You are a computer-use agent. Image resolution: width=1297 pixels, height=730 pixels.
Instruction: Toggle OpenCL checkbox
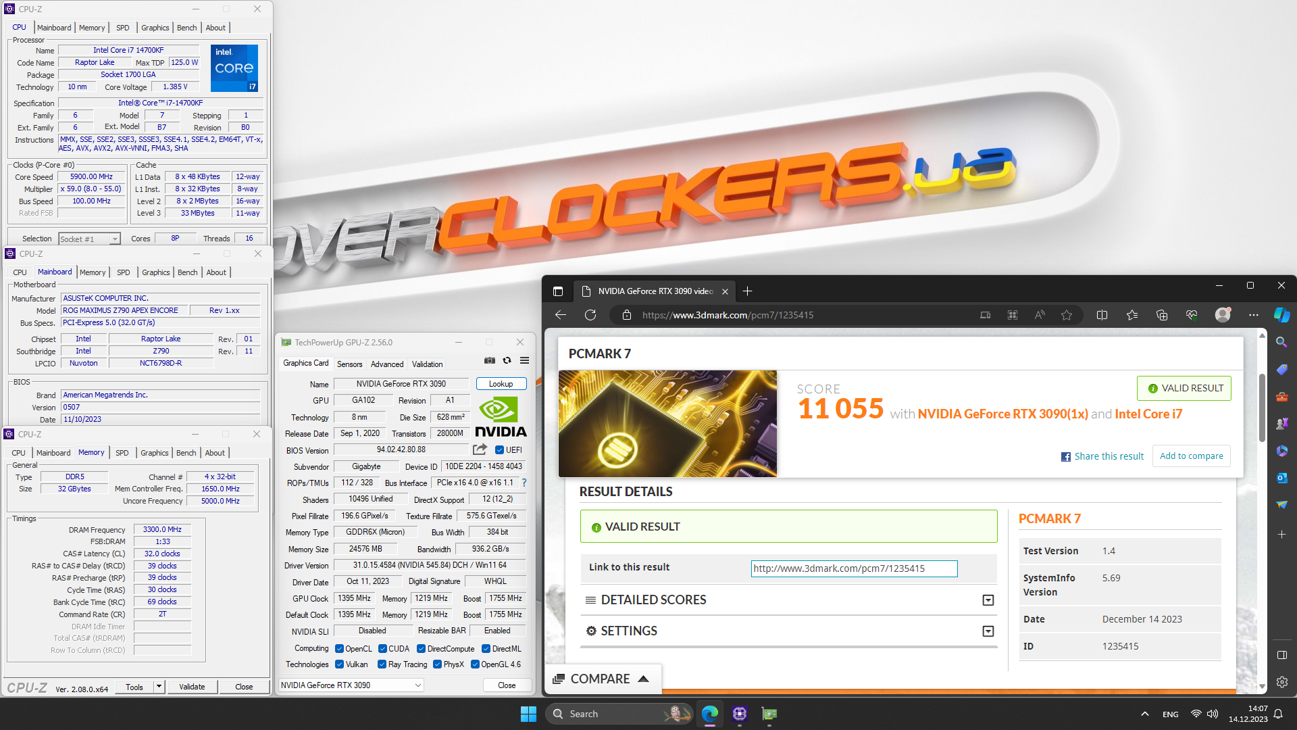tap(339, 649)
